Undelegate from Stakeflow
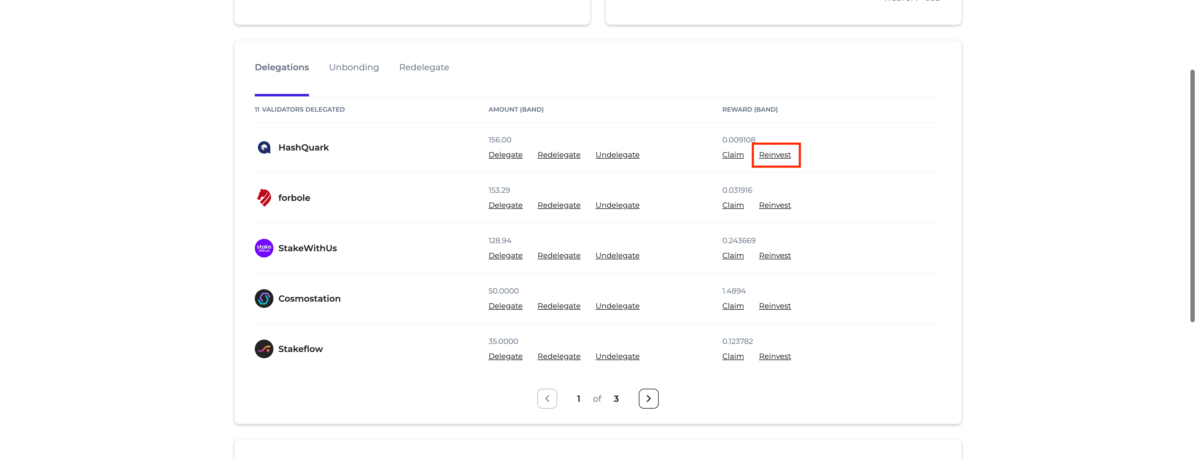 point(618,356)
